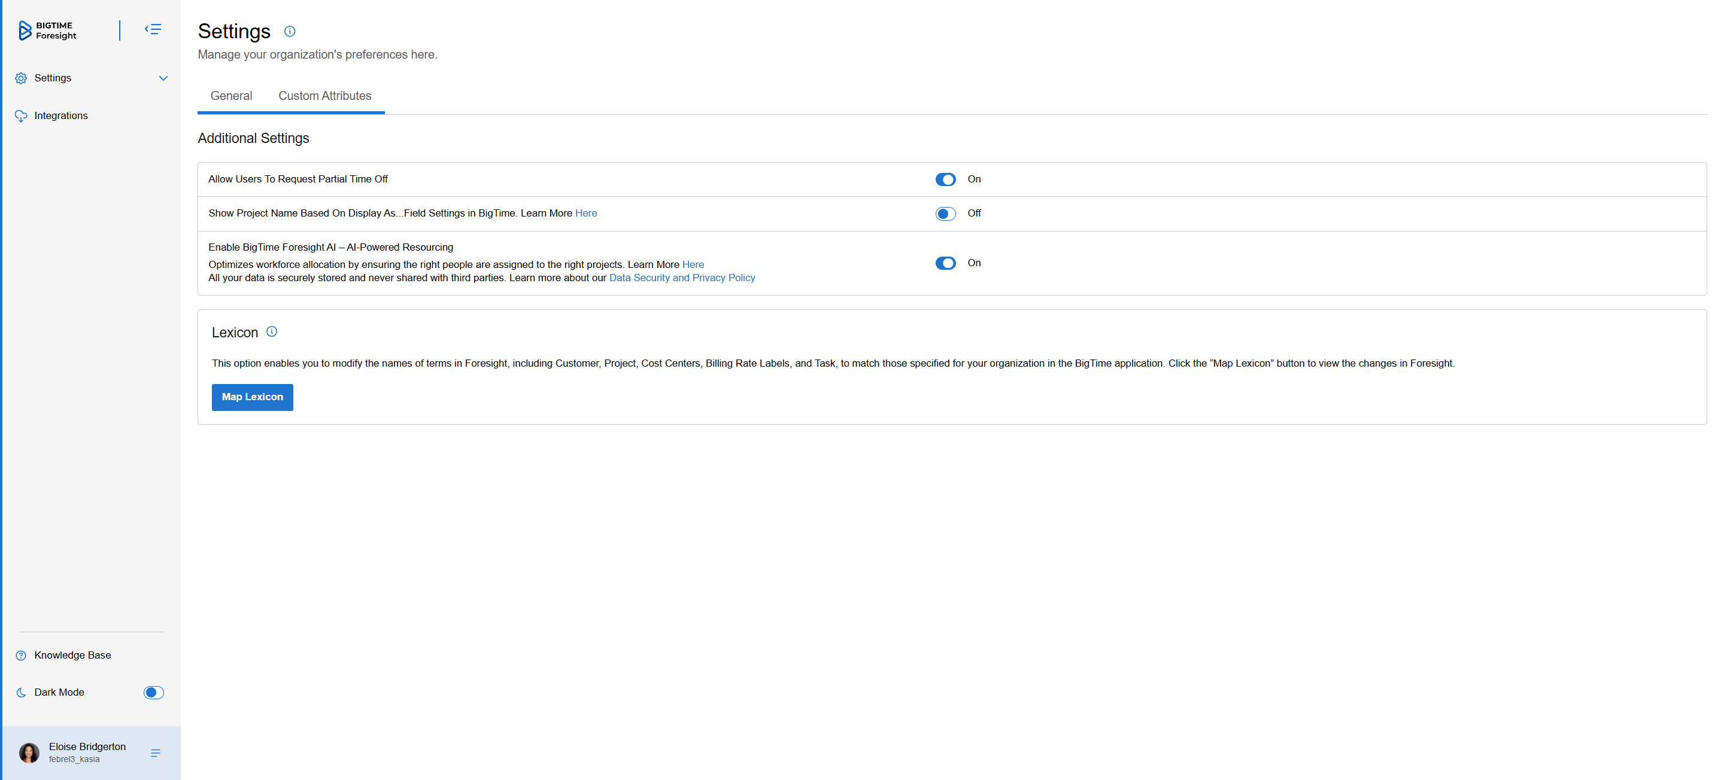This screenshot has height=780, width=1724.
Task: Enable Show Project Name Based On Display As
Action: [945, 214]
